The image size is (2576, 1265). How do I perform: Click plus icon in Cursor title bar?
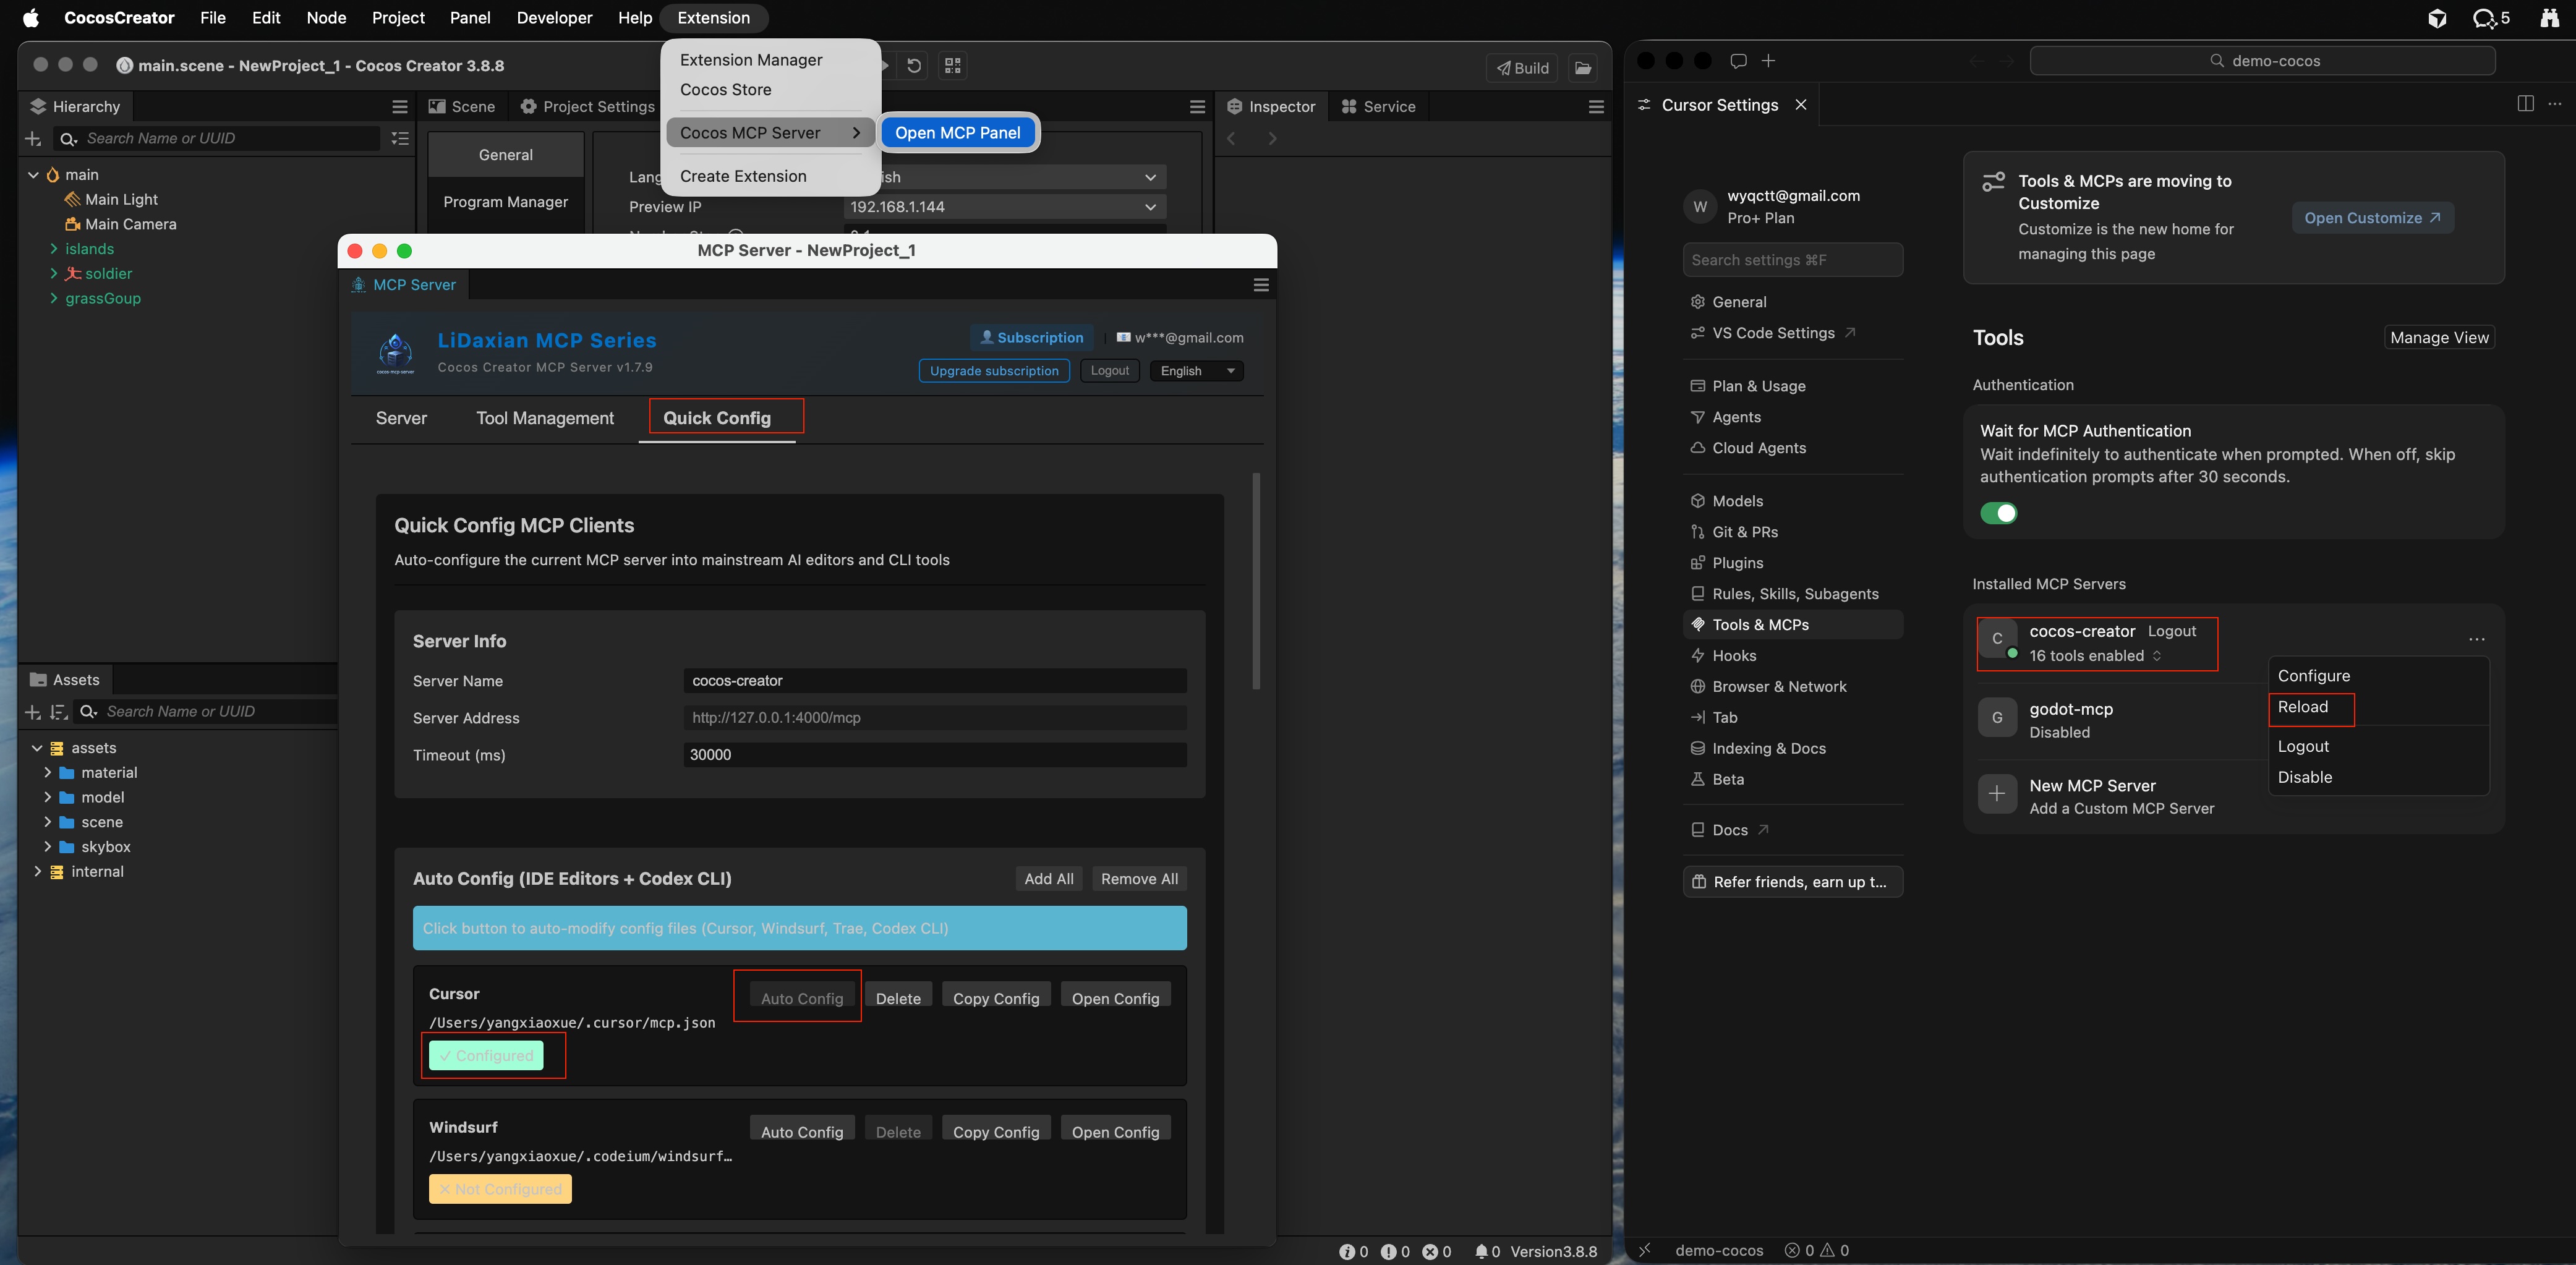(1768, 61)
